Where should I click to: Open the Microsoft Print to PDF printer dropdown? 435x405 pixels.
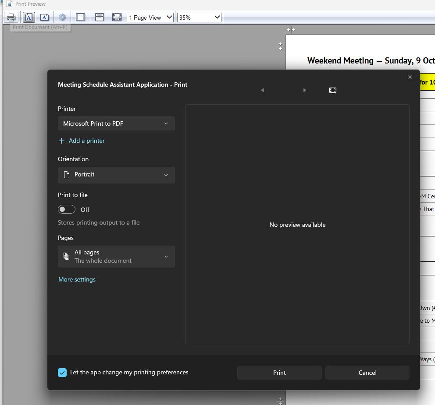pyautogui.click(x=116, y=123)
